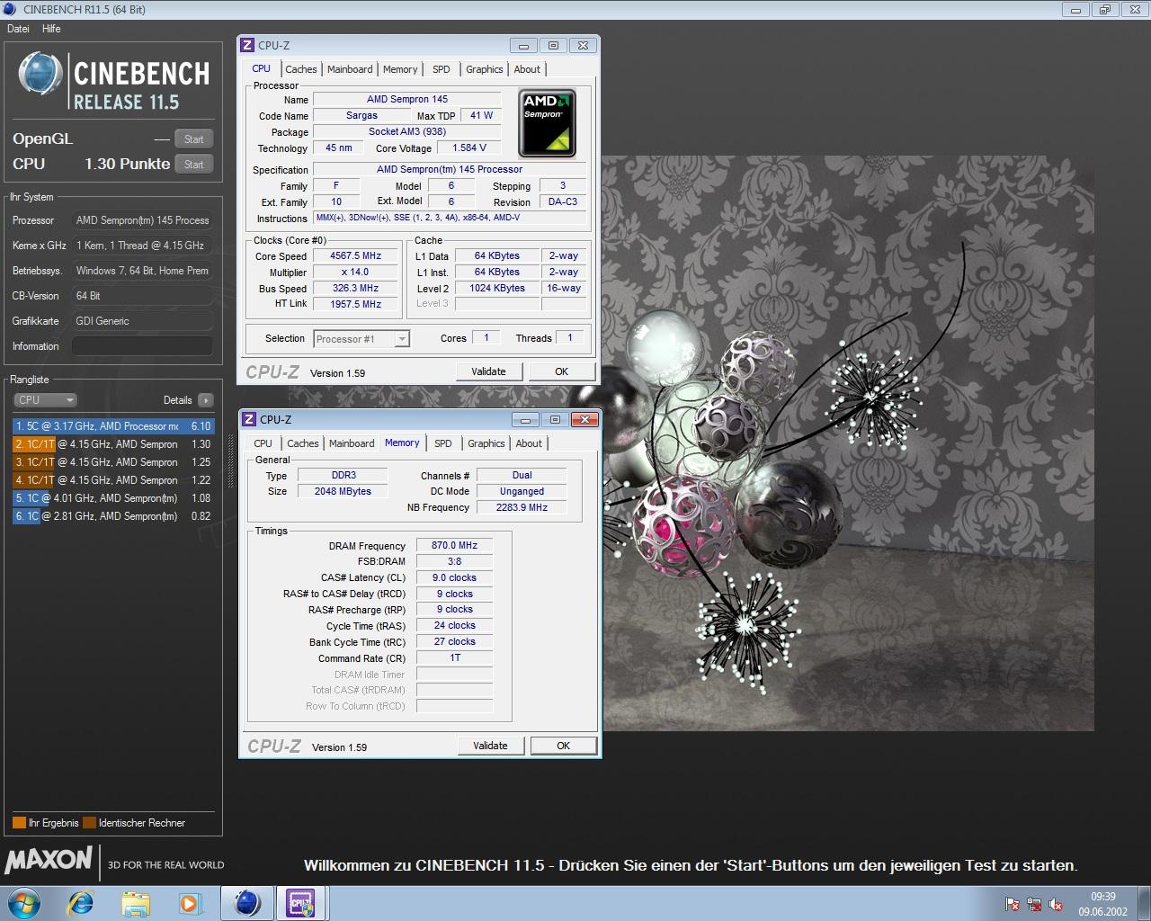Click the AMD Sempron logo in CPU-Z
Screen dimensions: 1151x921
coord(548,123)
